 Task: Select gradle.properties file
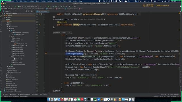coord(12,80)
